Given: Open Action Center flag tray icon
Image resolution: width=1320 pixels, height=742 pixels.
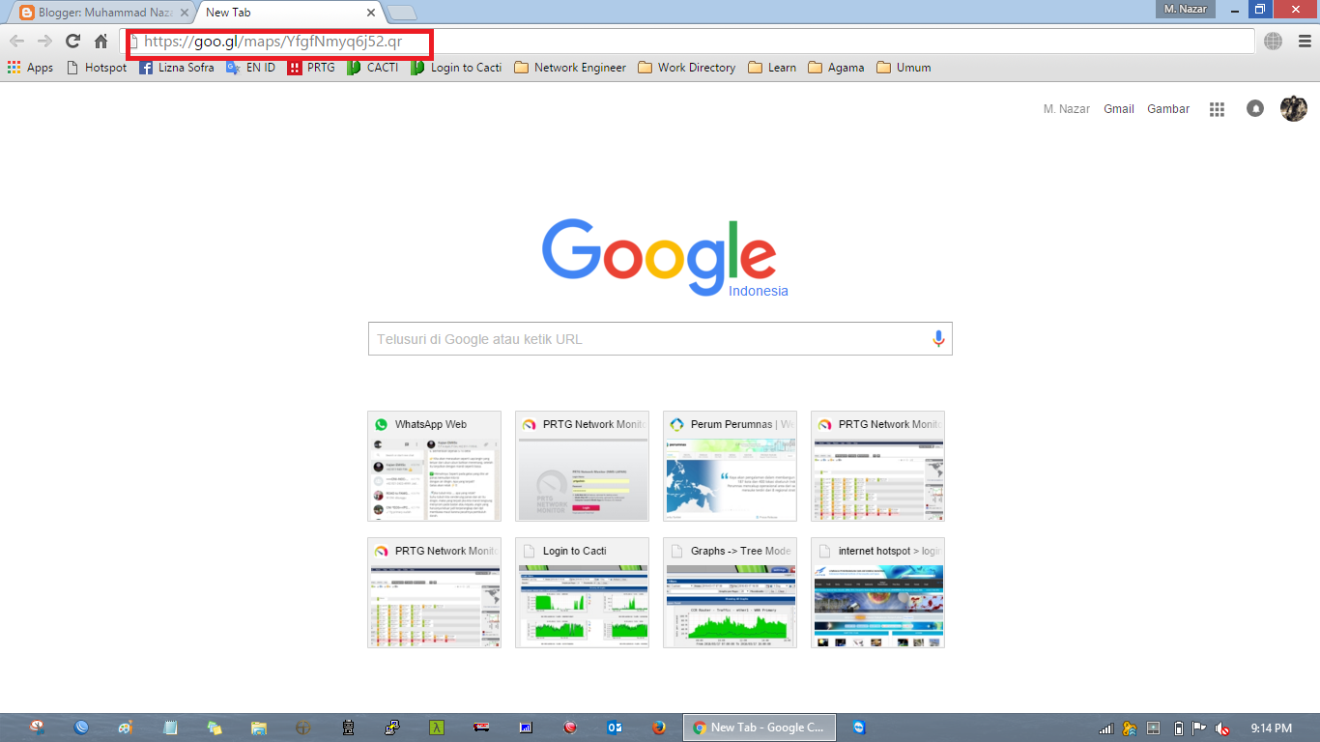Looking at the screenshot, I should pos(1199,728).
